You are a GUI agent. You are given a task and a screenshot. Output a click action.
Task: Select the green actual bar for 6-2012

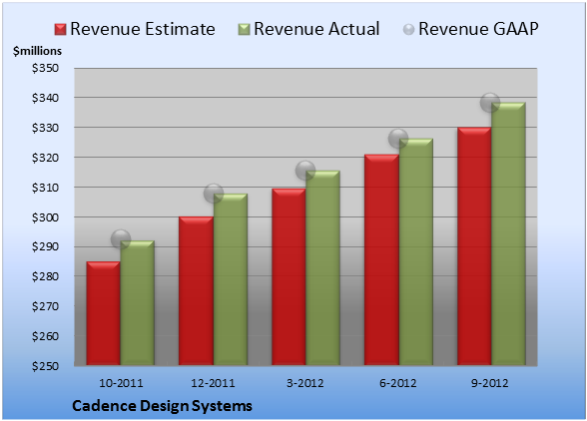(415, 251)
